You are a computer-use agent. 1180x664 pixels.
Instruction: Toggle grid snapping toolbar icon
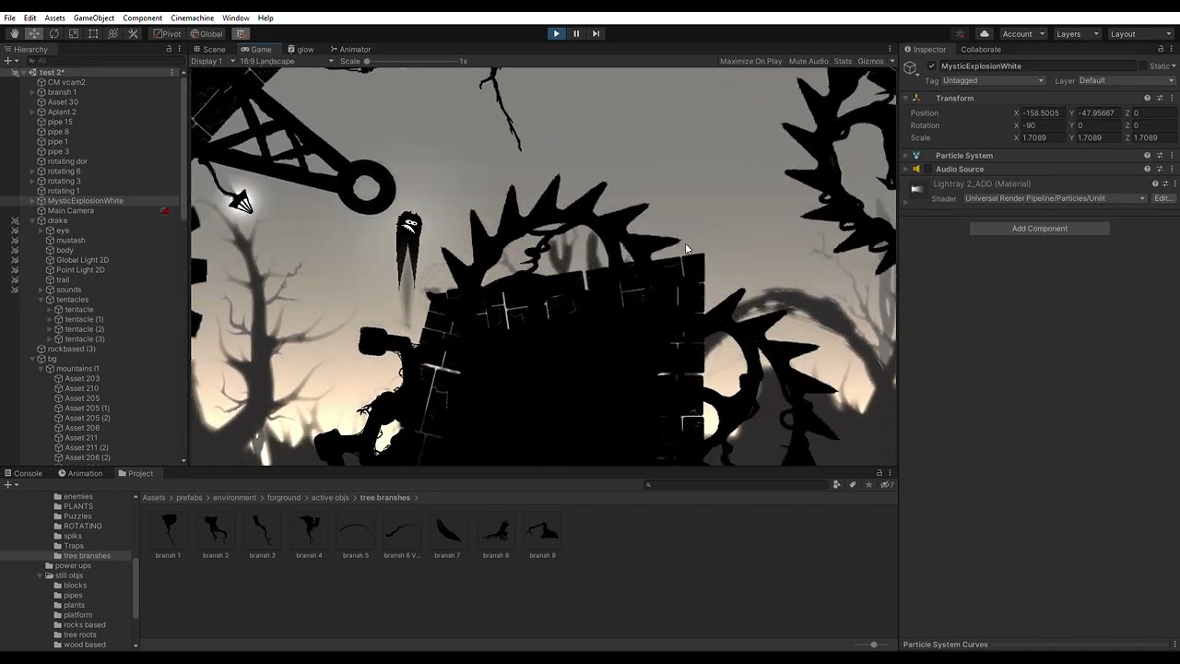pos(241,34)
